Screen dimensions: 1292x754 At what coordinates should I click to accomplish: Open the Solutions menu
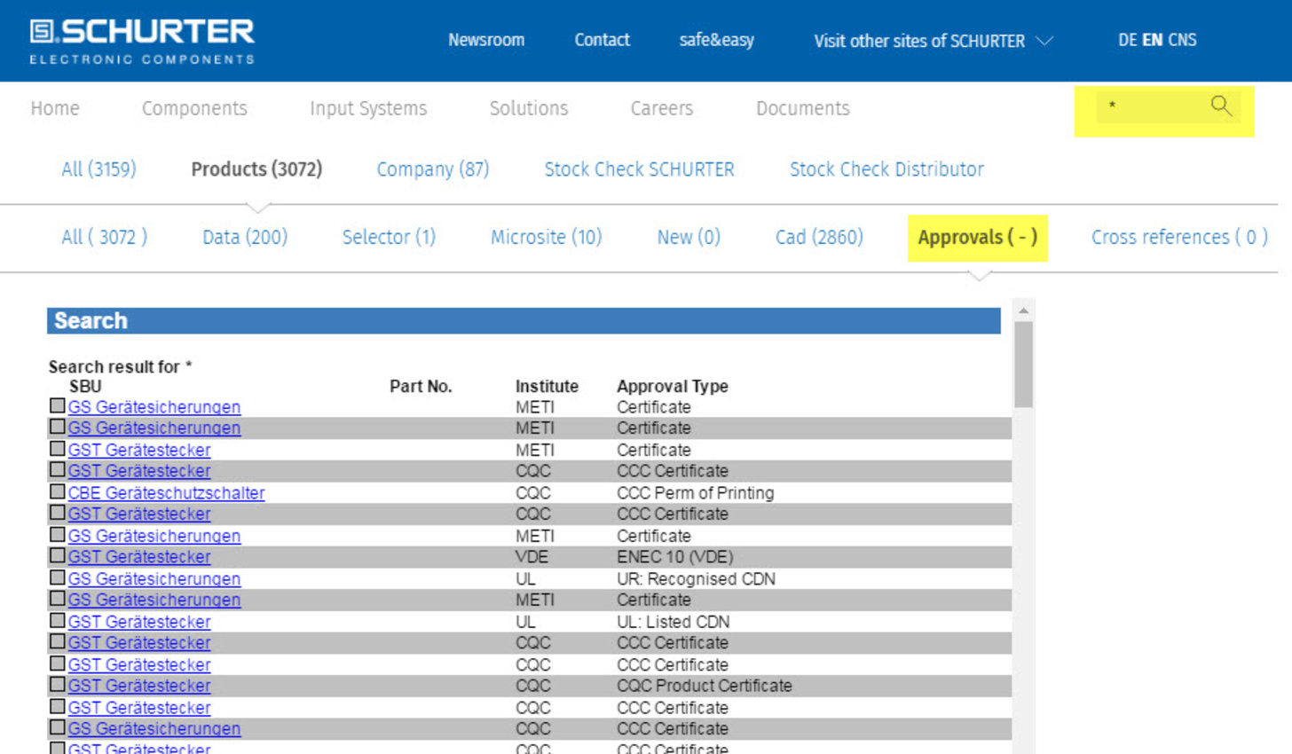[x=529, y=108]
